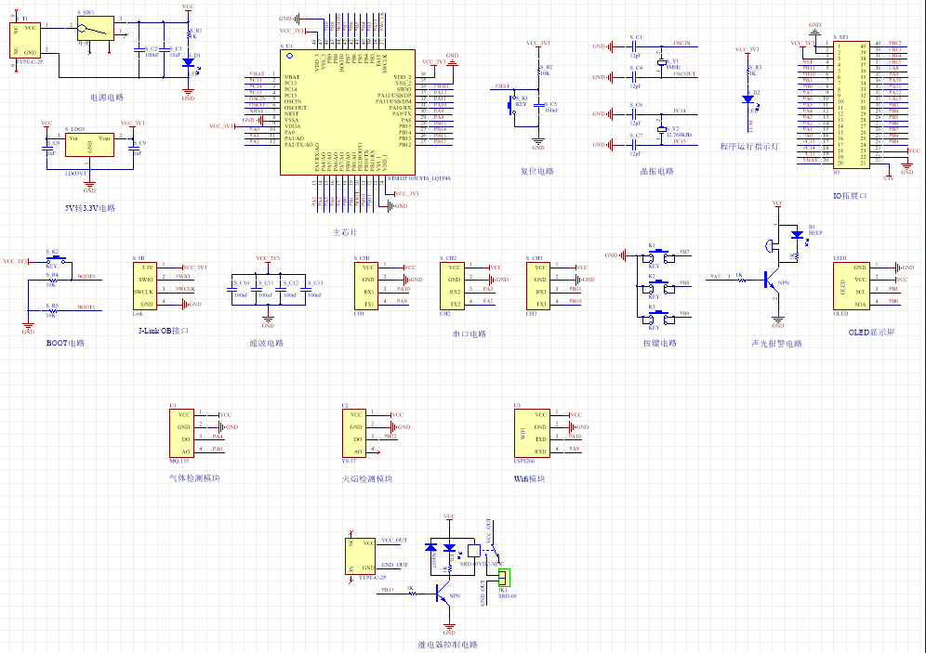Image resolution: width=926 pixels, height=653 pixels.
Task: Select the S_T1 TYPE-C-2P power connector
Action: click(x=25, y=40)
